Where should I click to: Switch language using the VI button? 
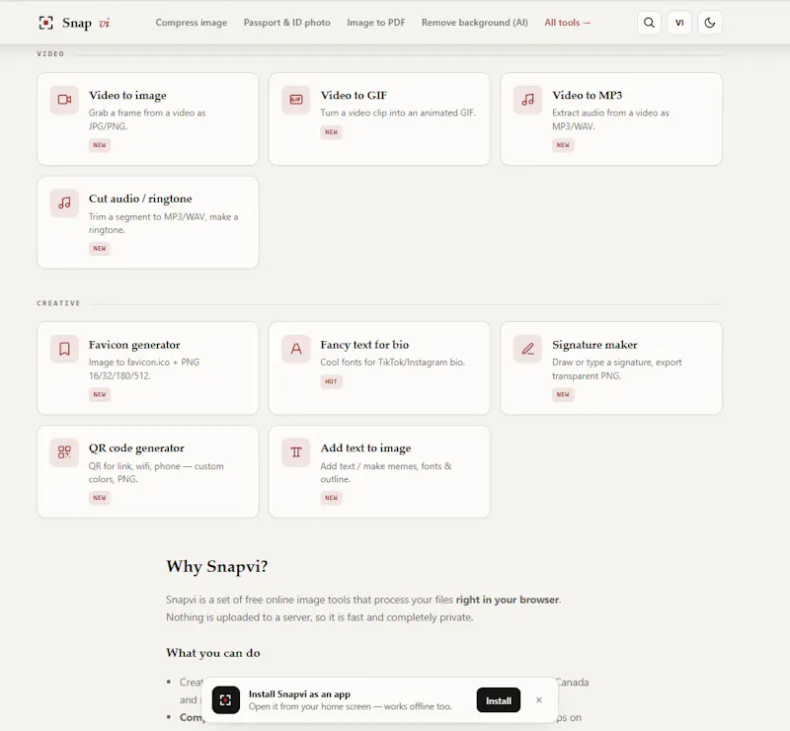tap(679, 23)
